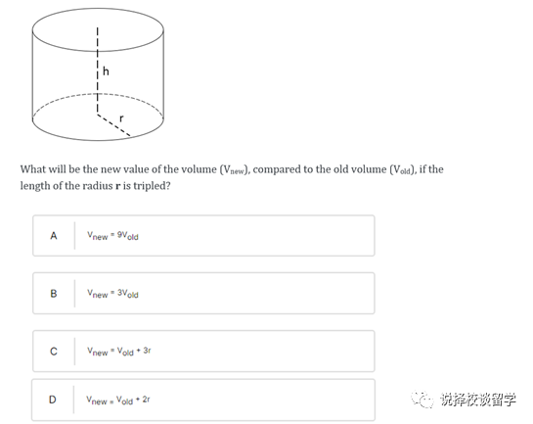Select answer option C, Vold + 3r
This screenshot has height=424, width=533.
pos(203,351)
